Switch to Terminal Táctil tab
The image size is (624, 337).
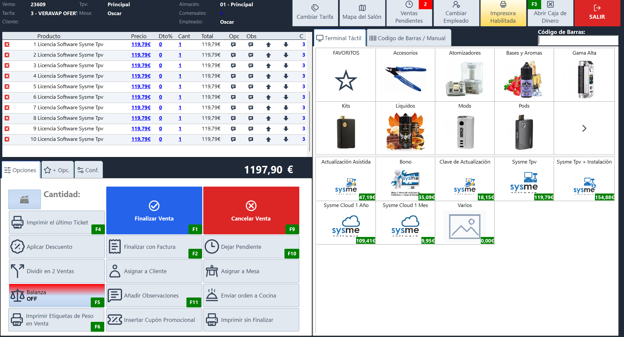click(x=340, y=38)
